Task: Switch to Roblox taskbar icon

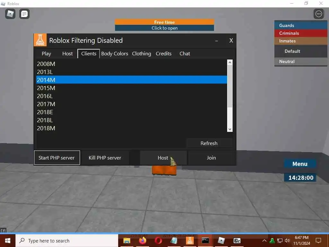Action: point(221,241)
